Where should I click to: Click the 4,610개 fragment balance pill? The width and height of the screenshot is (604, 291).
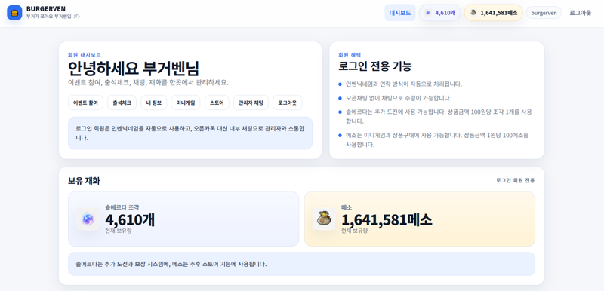click(440, 13)
